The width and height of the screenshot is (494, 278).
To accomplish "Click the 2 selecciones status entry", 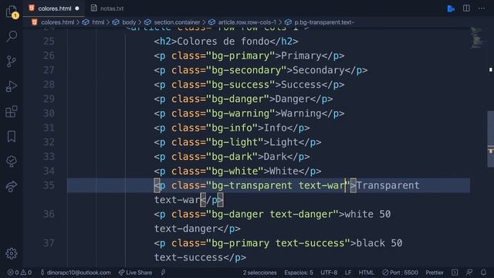I will coord(259,273).
